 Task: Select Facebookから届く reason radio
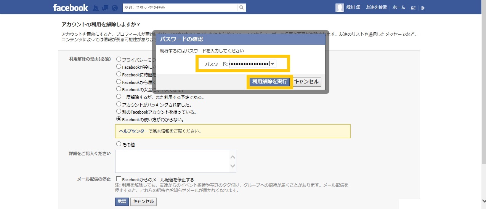119,82
